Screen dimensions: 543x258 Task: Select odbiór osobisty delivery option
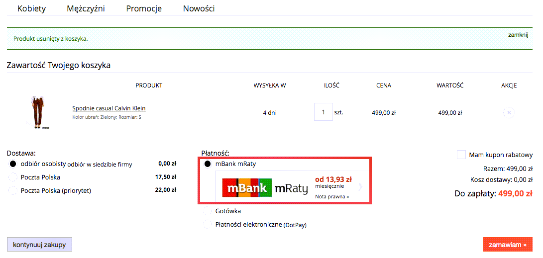tap(13, 164)
